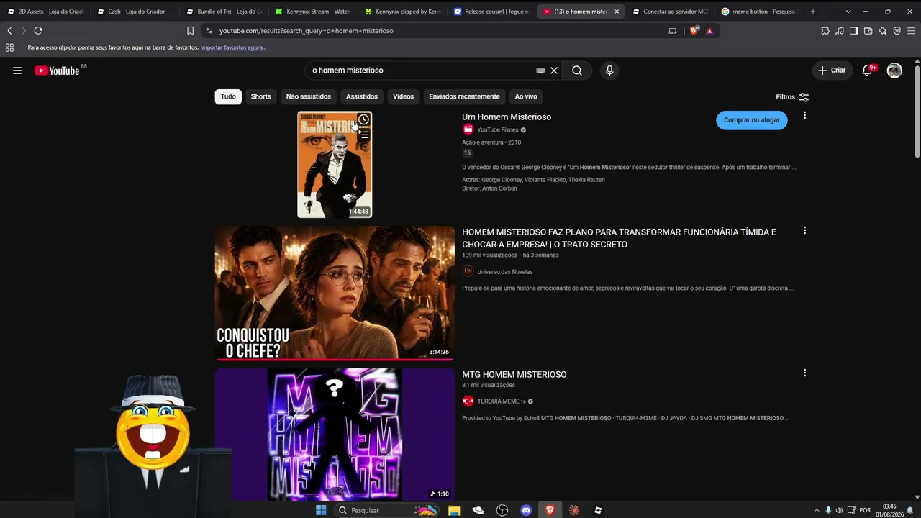Open Universo das Novelas channel avatar

coord(468,271)
